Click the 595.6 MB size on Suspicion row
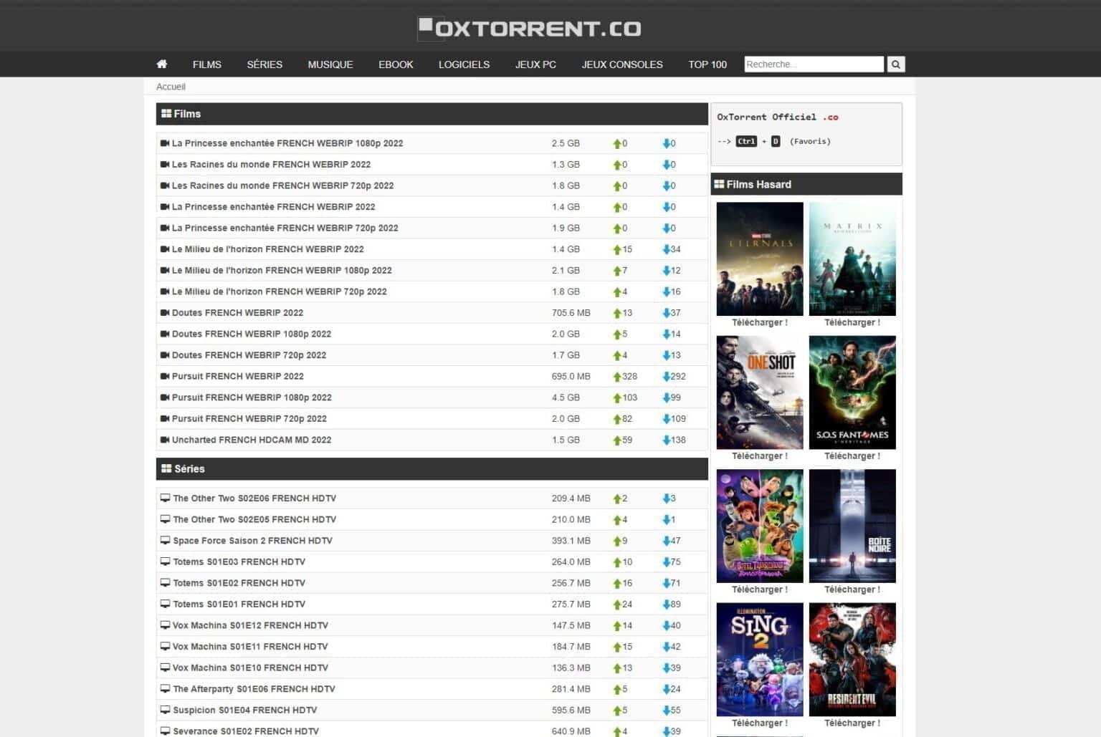 click(x=571, y=710)
